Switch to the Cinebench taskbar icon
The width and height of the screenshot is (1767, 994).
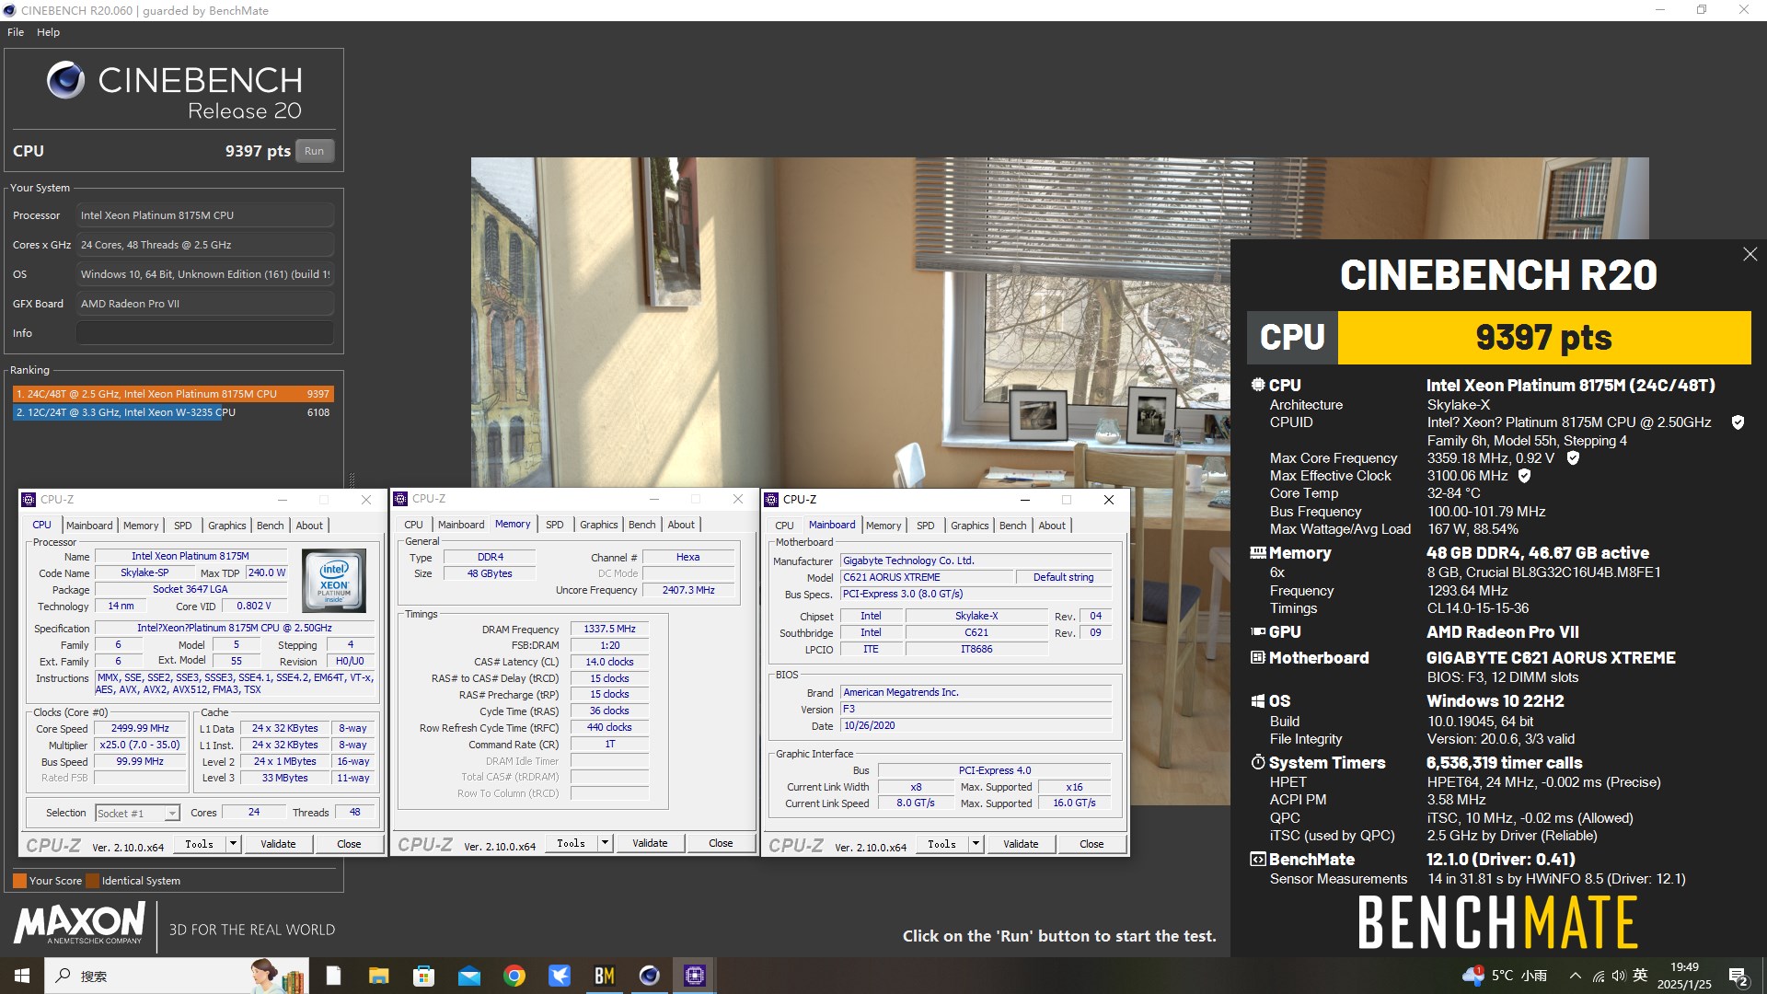coord(650,976)
